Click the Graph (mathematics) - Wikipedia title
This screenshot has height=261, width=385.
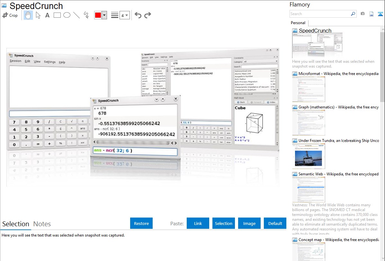click(338, 107)
